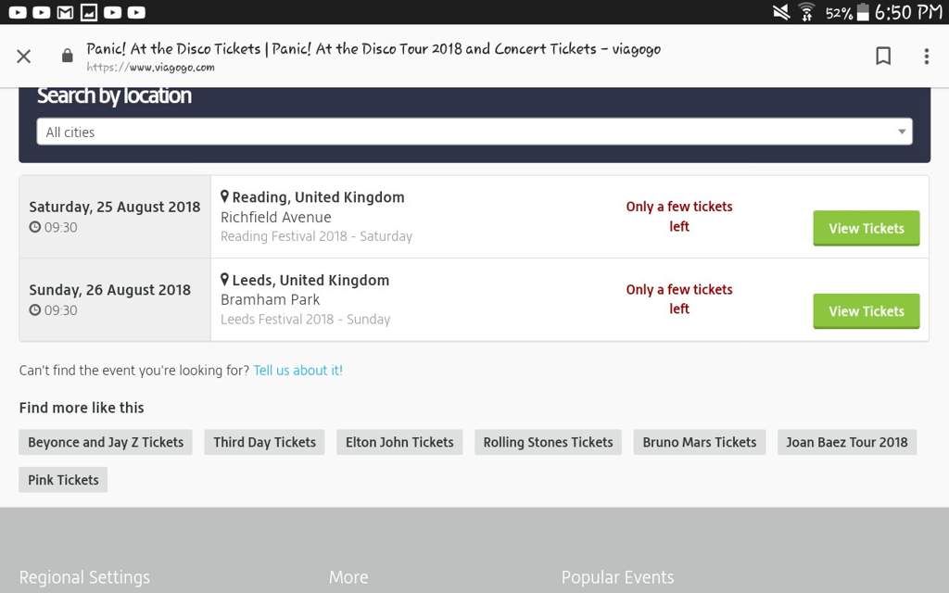Choose Bruno Mars Tickets suggestion

[700, 442]
